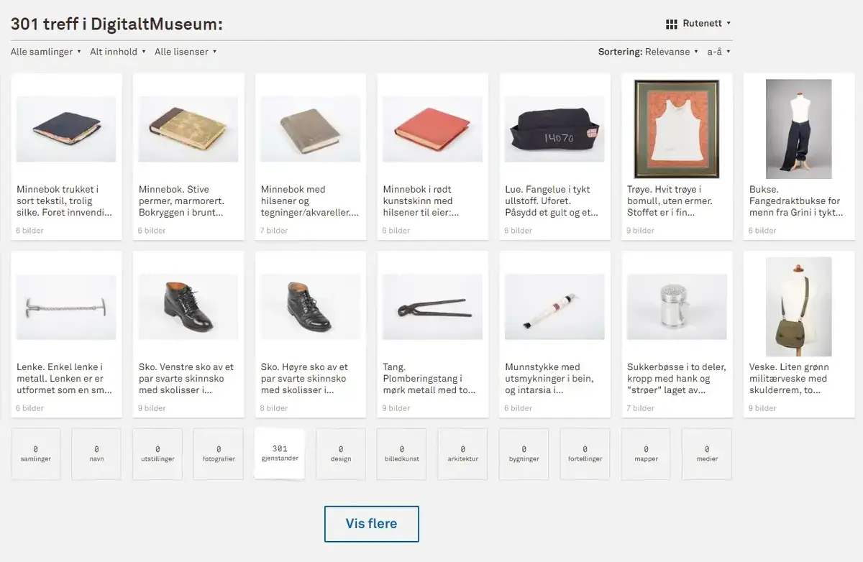Open the Veske green military bag link
863x562 pixels.
tap(798, 379)
